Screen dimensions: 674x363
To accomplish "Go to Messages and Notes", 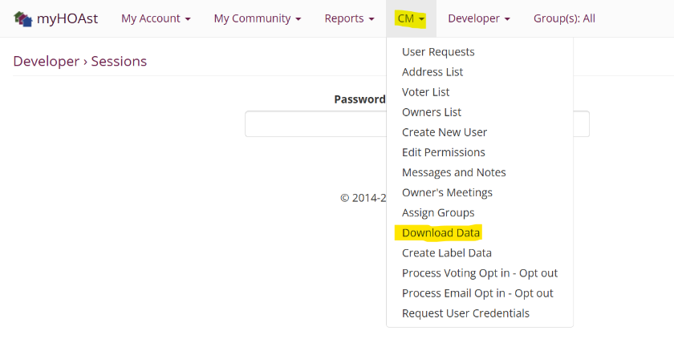I will [x=454, y=172].
